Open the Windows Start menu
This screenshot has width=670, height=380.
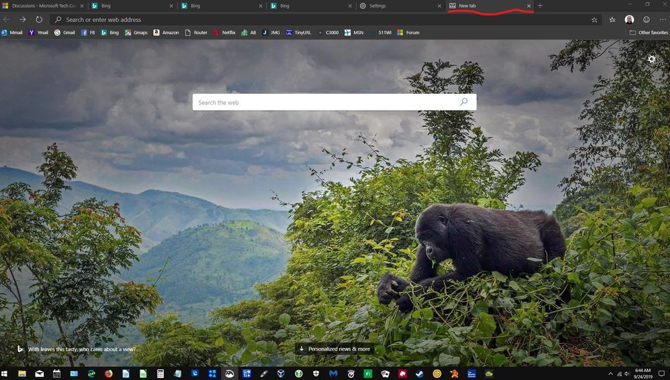(5, 373)
